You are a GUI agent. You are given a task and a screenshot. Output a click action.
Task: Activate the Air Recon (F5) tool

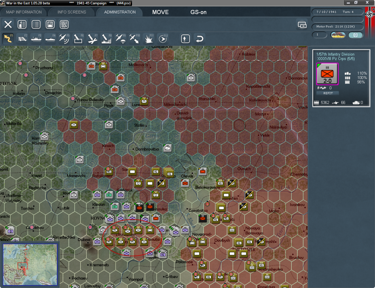point(64,39)
